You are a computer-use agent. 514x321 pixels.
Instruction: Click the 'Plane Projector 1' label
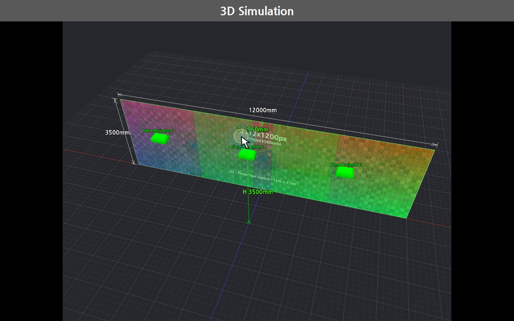pyautogui.click(x=158, y=131)
